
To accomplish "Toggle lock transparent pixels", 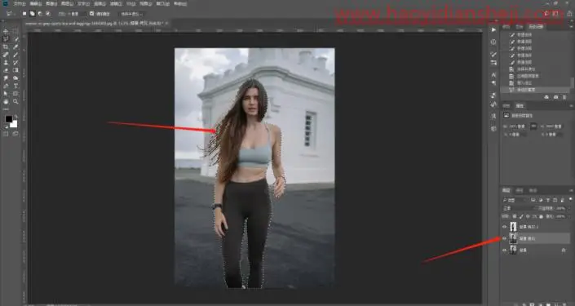I will [514, 216].
